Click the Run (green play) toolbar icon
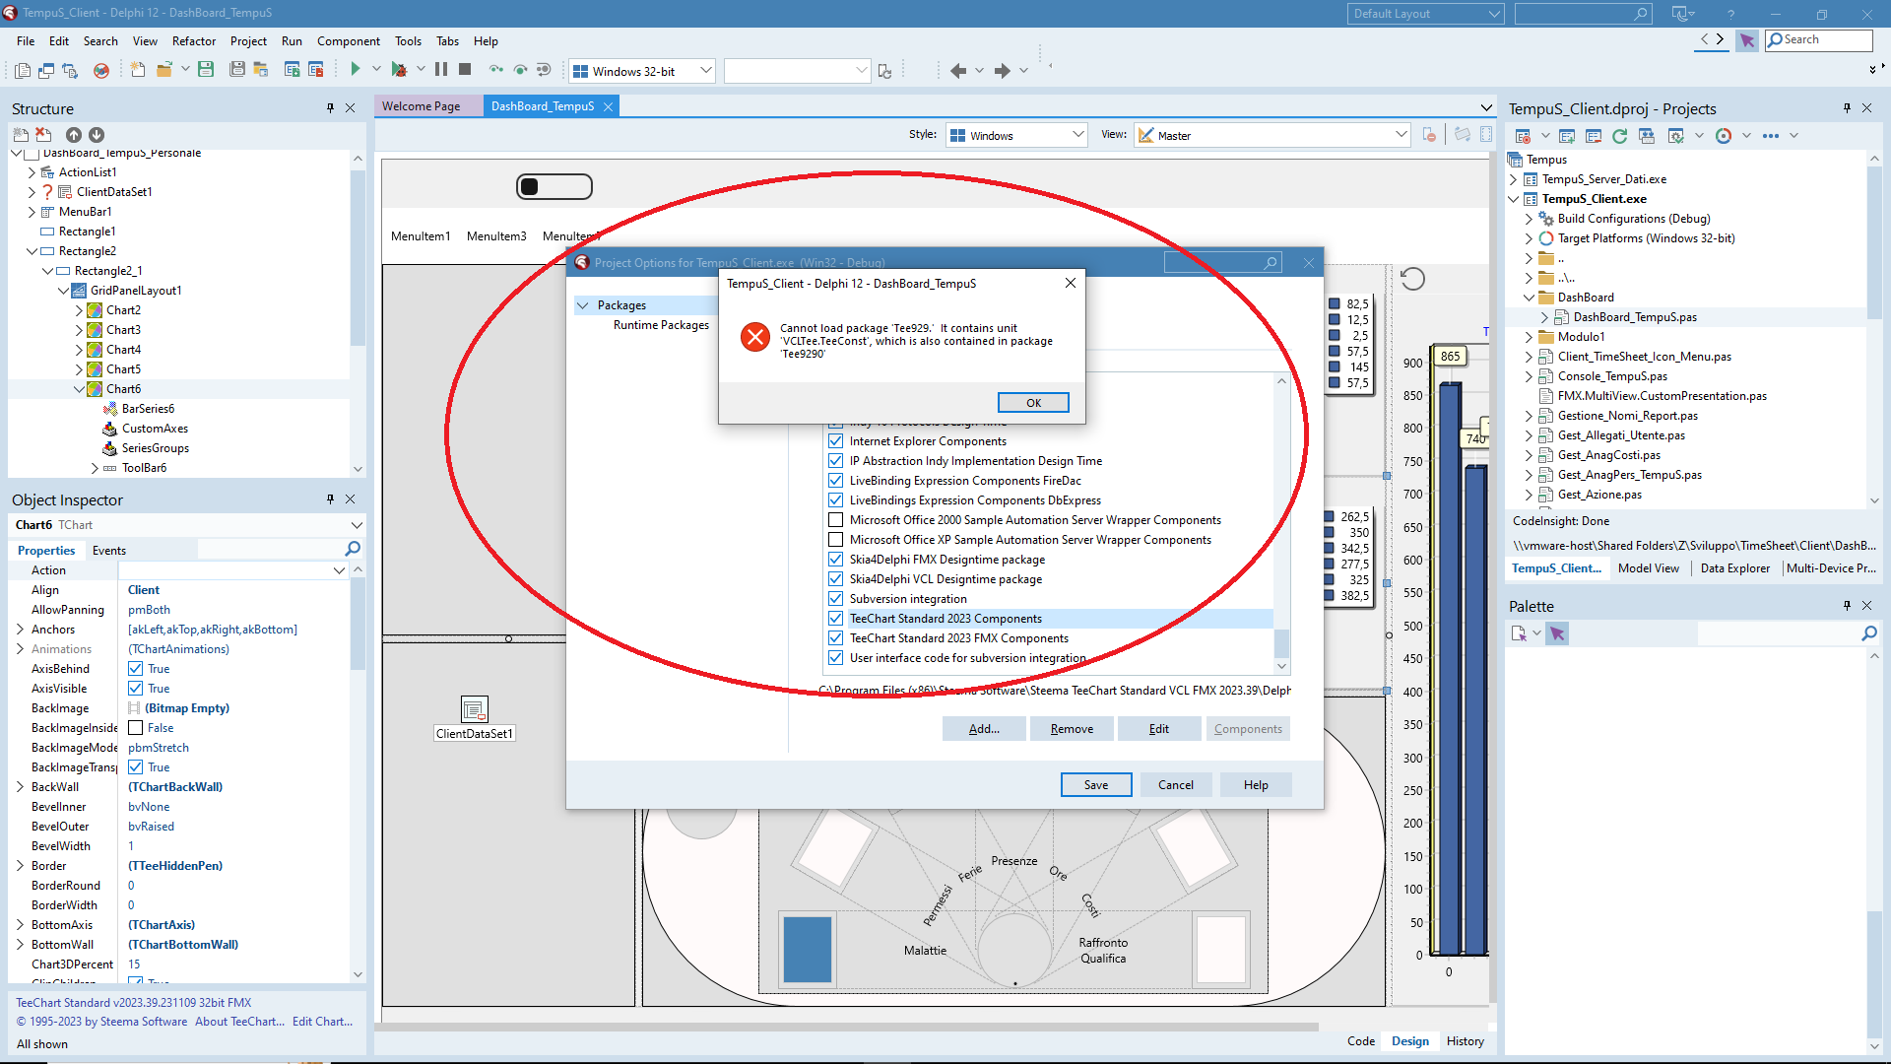Viewport: 1891px width, 1064px height. [356, 69]
